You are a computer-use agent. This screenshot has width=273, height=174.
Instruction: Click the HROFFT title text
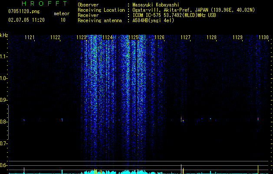pos(45,3)
